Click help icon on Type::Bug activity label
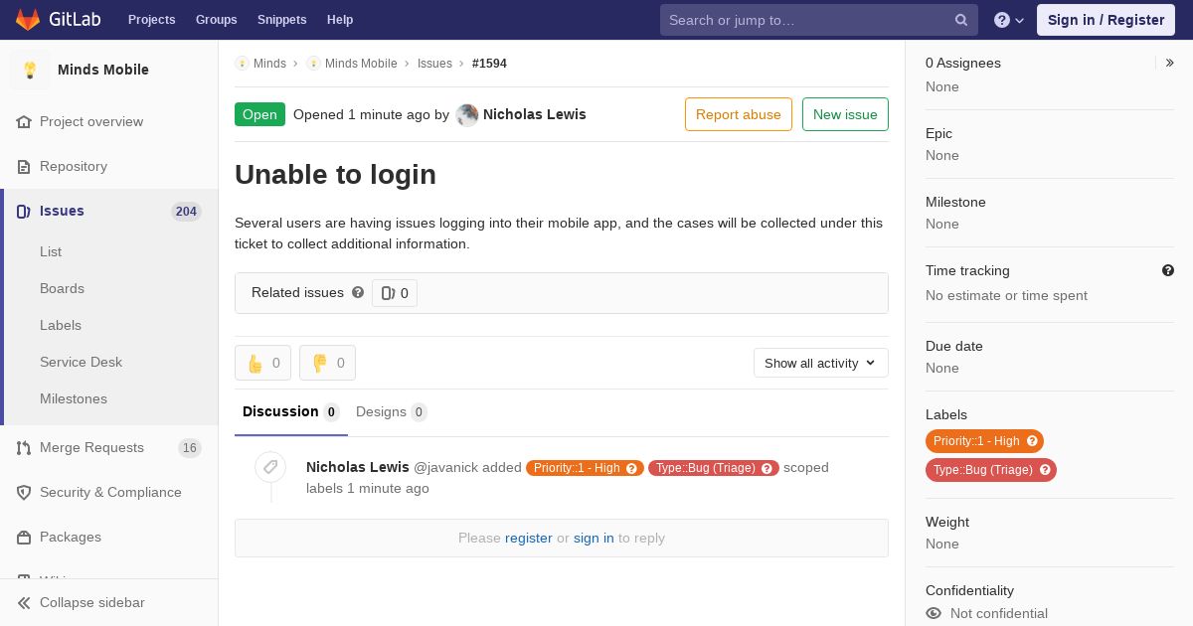 (x=767, y=468)
